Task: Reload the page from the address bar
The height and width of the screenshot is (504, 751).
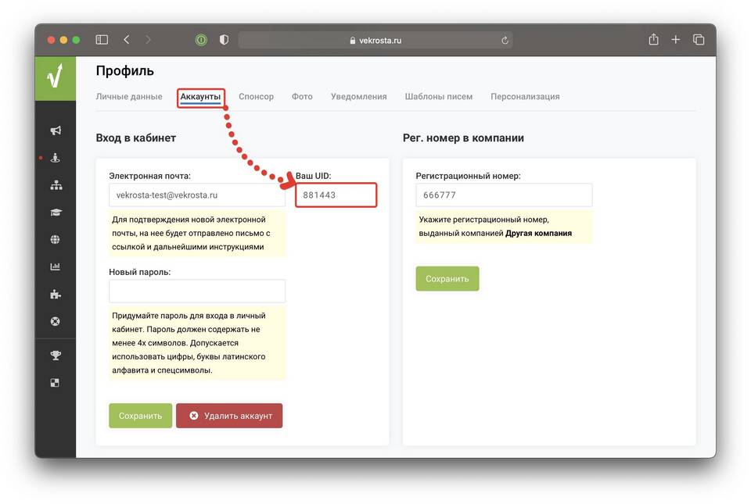Action: (505, 41)
